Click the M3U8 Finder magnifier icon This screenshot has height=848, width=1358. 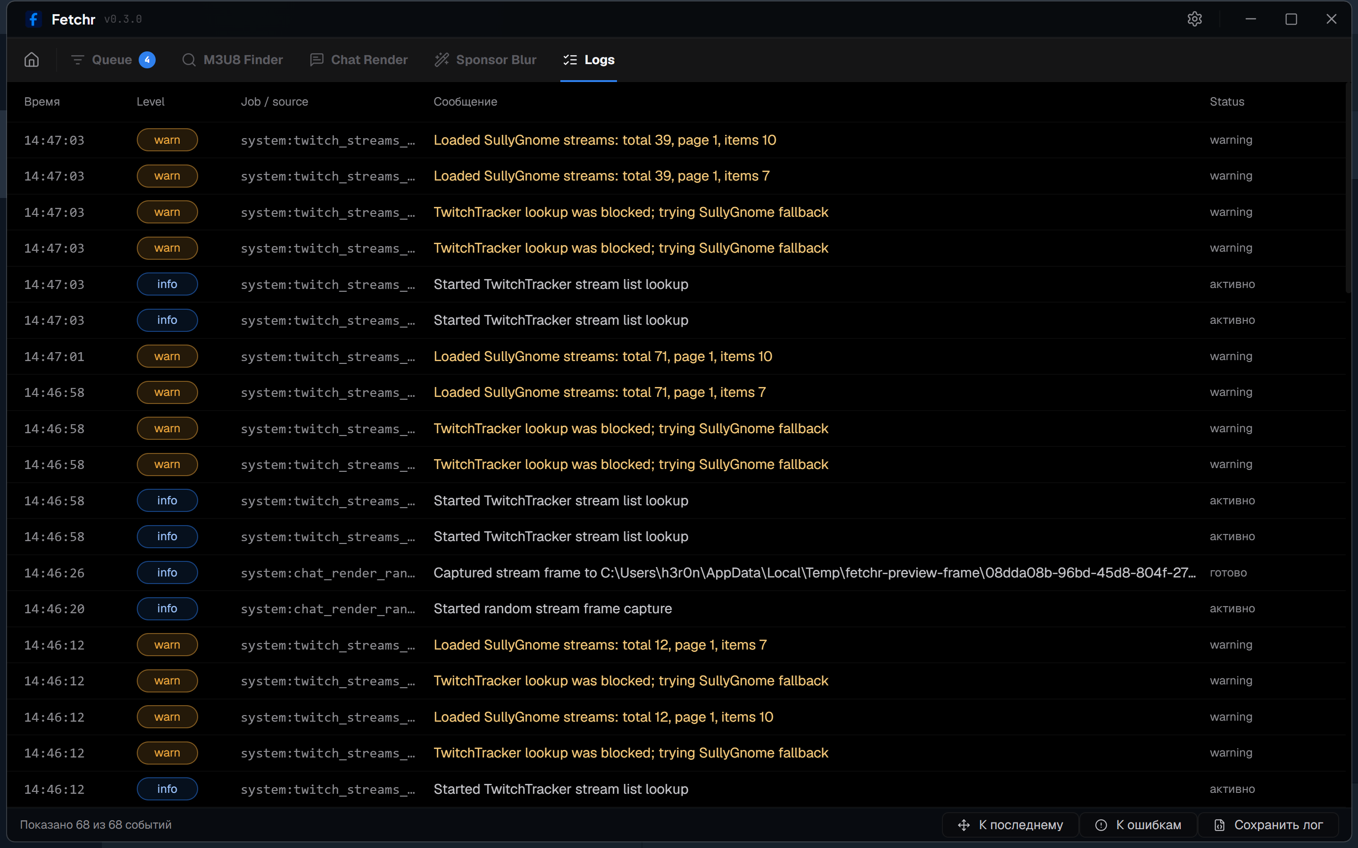[189, 59]
